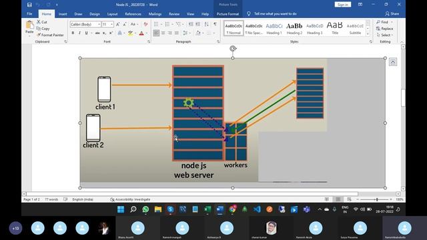
Task: Click Find in Editing group
Action: pos(382,22)
